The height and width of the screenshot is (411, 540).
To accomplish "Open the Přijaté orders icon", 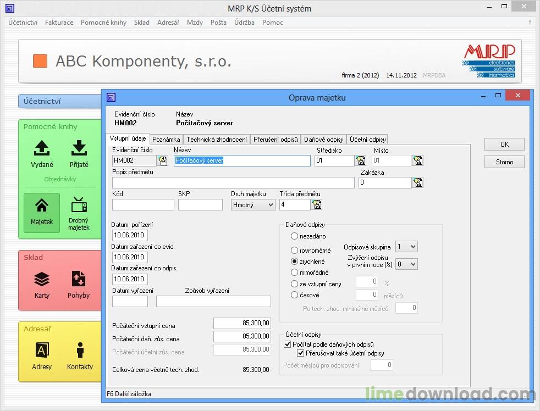I will tap(79, 153).
